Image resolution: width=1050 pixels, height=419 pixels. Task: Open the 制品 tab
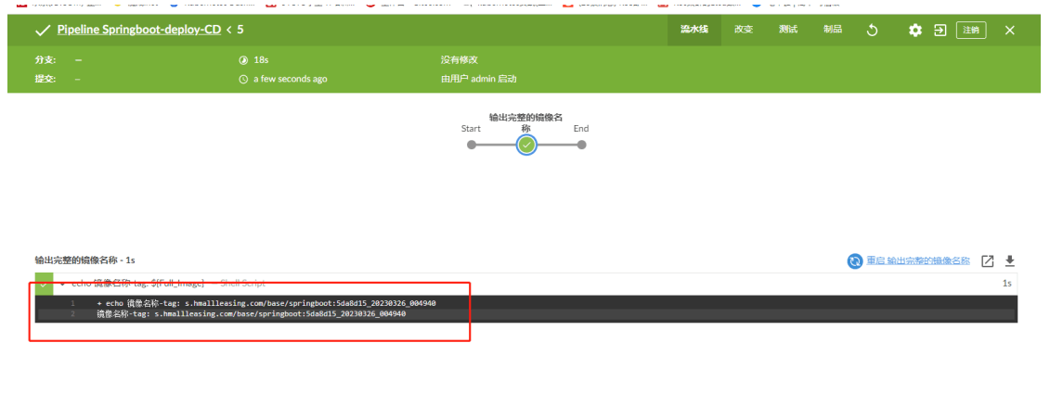click(x=833, y=30)
